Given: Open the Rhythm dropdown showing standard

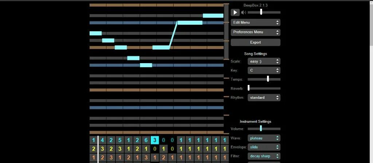Looking at the screenshot, I should coord(264,98).
